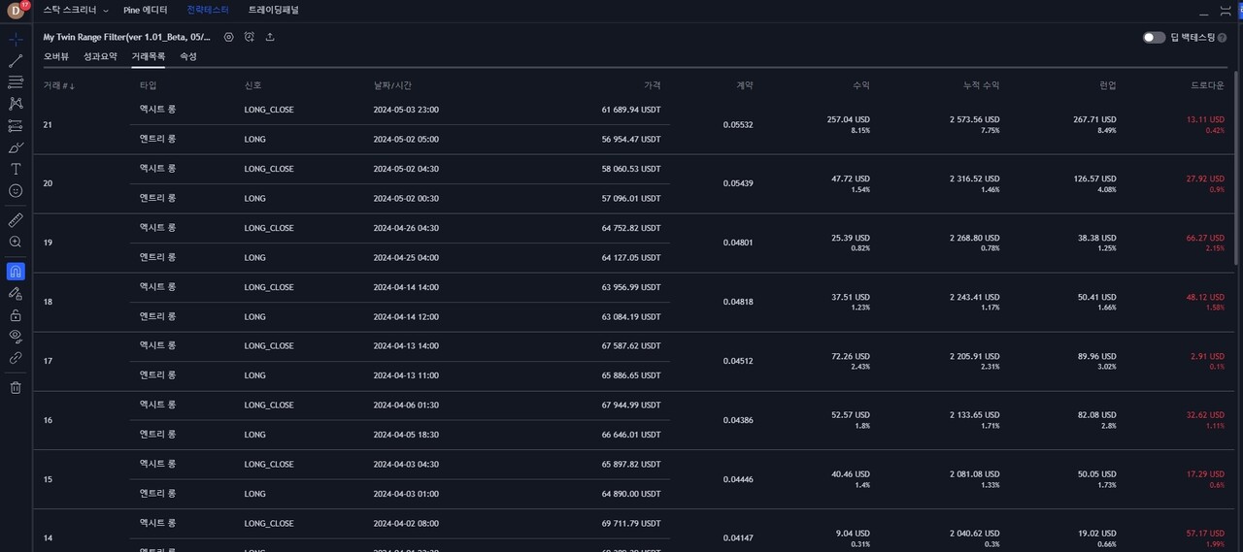Click the 트레이딩패널 panel button
This screenshot has width=1243, height=552.
274,10
